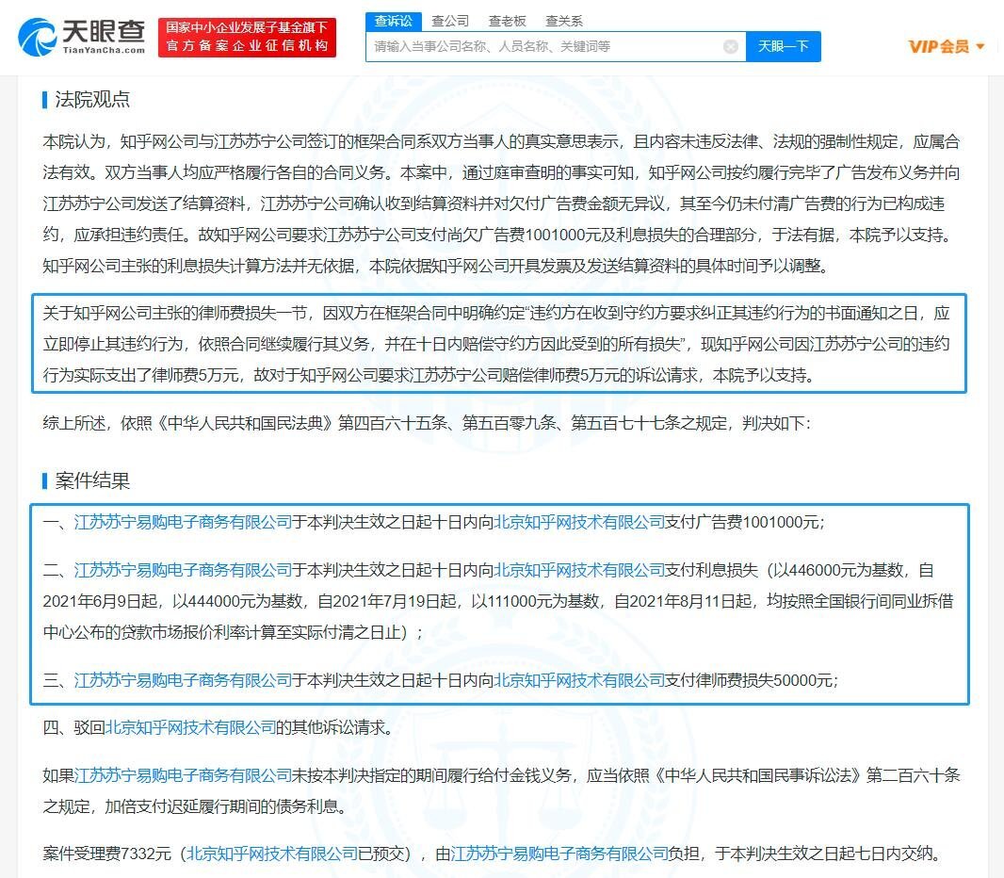Click the line starting 综上所述，依照

[x=427, y=423]
